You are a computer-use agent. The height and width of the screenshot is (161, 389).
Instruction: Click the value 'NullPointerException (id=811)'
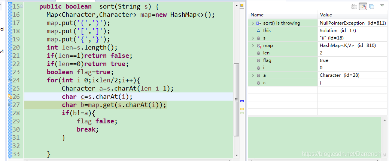click(x=353, y=23)
